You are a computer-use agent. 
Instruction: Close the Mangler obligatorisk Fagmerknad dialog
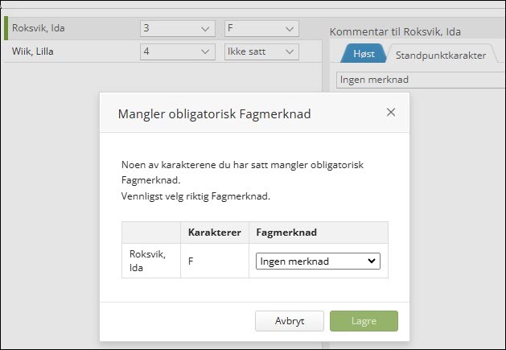(391, 113)
